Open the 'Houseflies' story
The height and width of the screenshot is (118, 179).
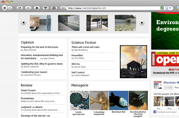point(77,55)
